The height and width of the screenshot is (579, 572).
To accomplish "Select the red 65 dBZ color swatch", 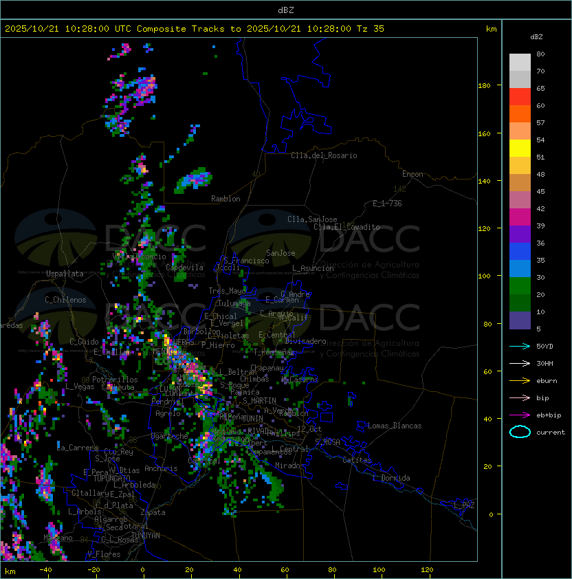I will 520,97.
